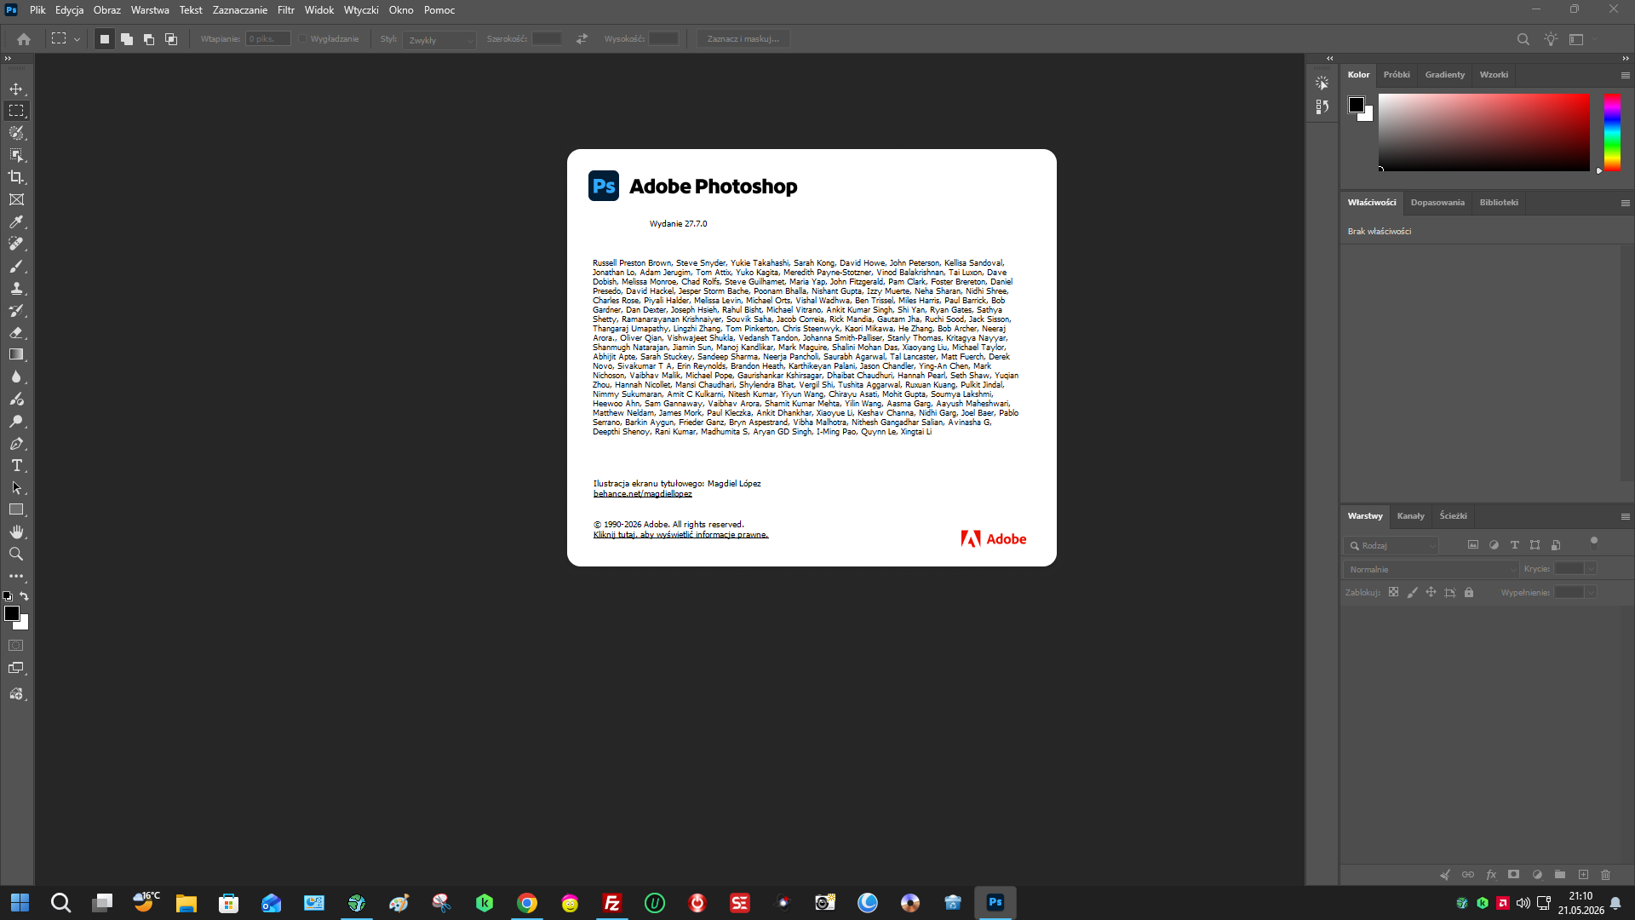Select the Zoom tool
Viewport: 1635px width, 920px height.
16,554
